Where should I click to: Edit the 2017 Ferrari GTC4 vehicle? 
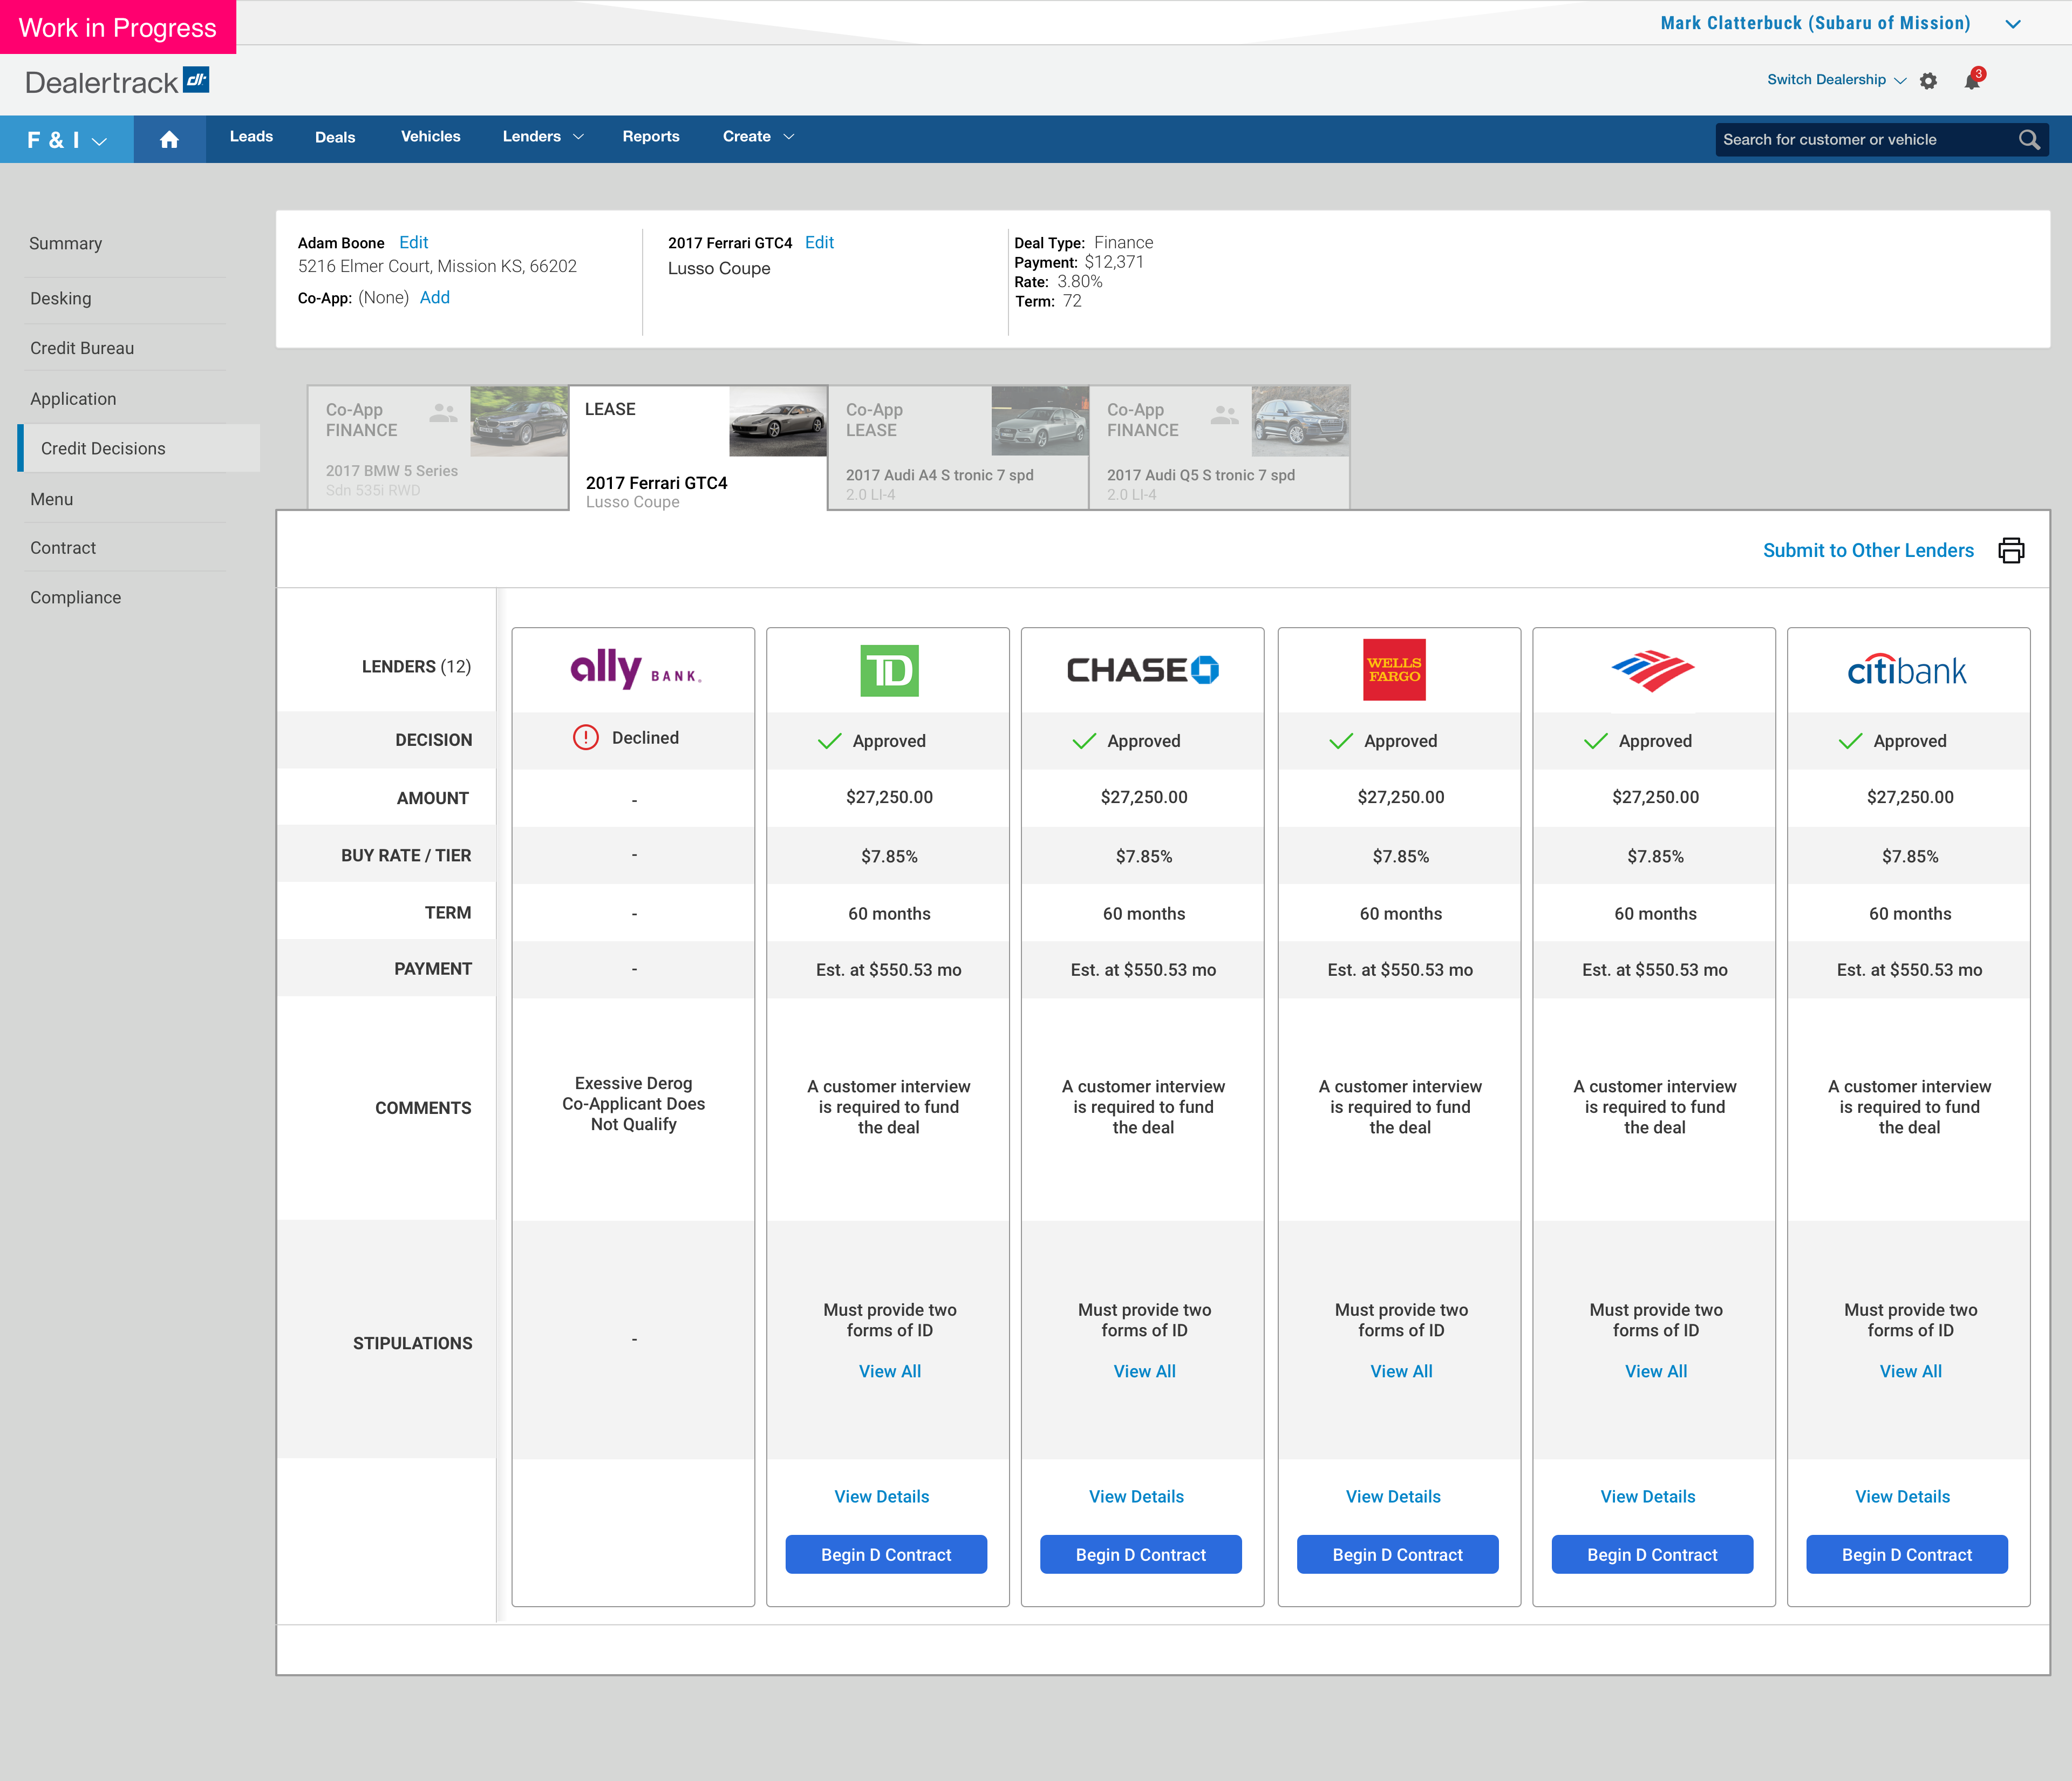819,243
